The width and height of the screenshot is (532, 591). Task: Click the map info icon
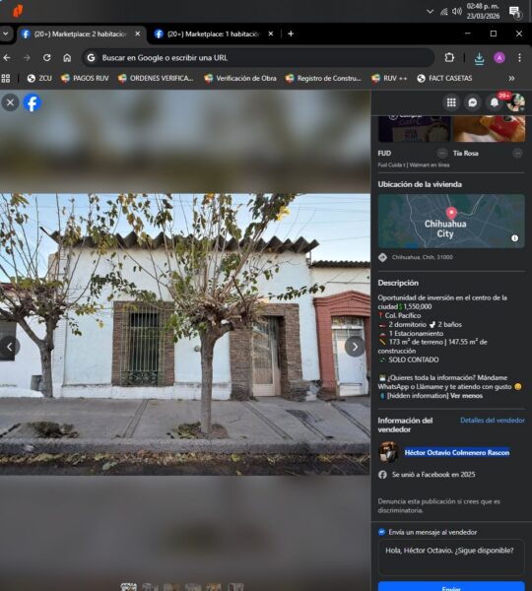514,238
